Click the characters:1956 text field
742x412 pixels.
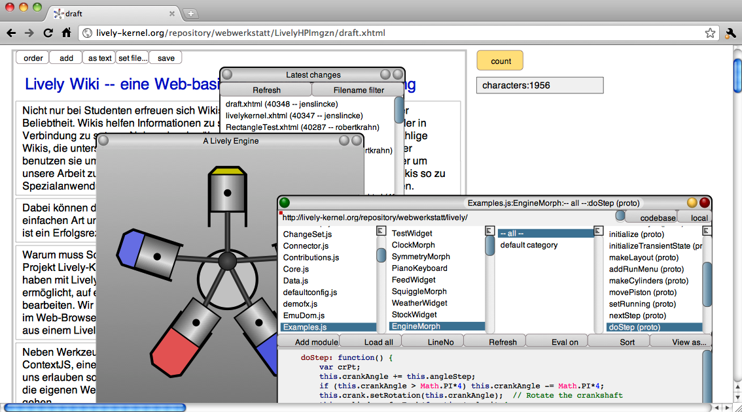[540, 86]
